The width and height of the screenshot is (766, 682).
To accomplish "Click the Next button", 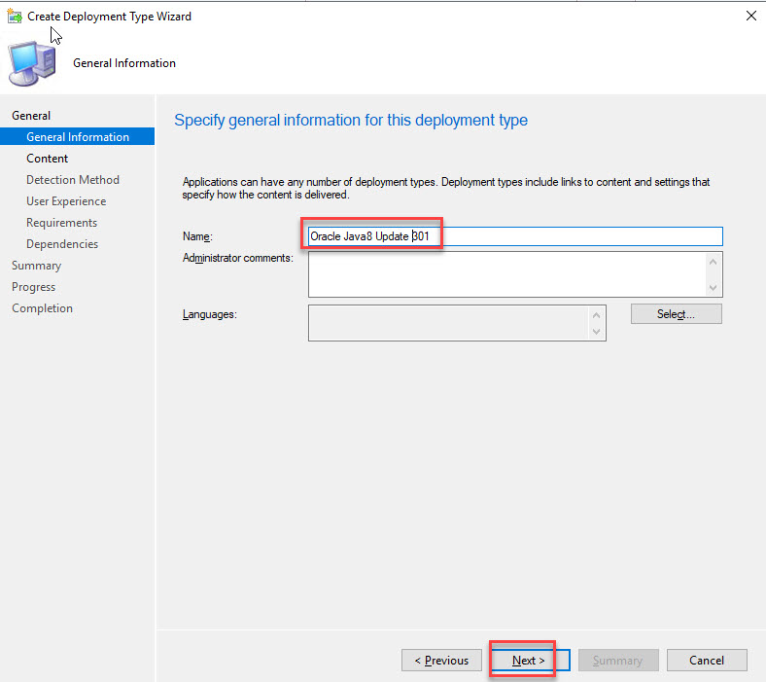I will (x=528, y=661).
